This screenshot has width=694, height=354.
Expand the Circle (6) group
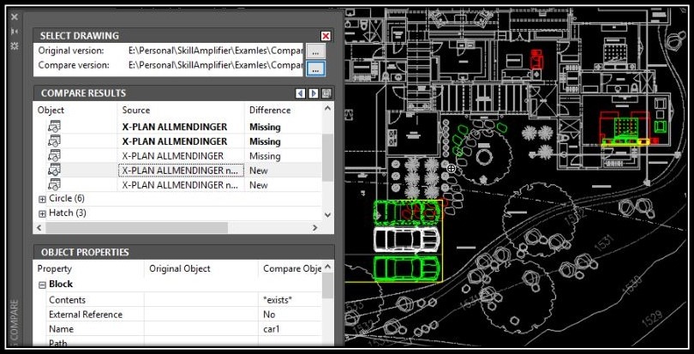point(42,200)
